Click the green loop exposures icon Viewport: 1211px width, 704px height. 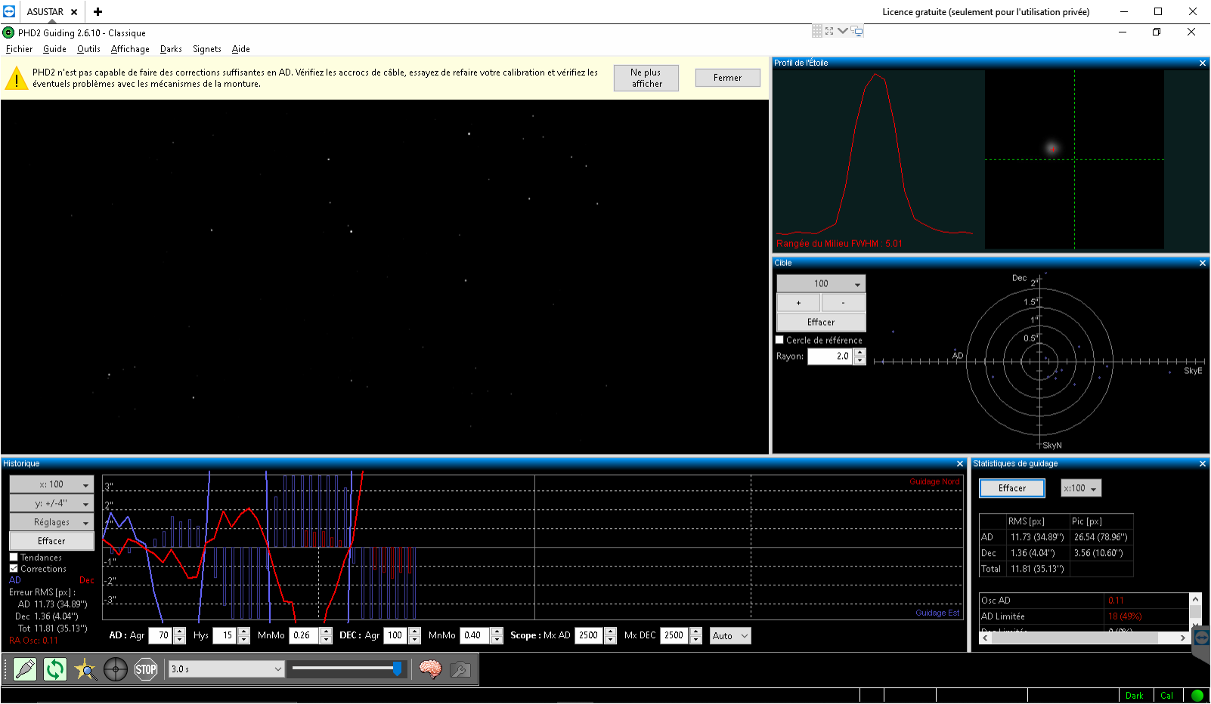point(55,669)
